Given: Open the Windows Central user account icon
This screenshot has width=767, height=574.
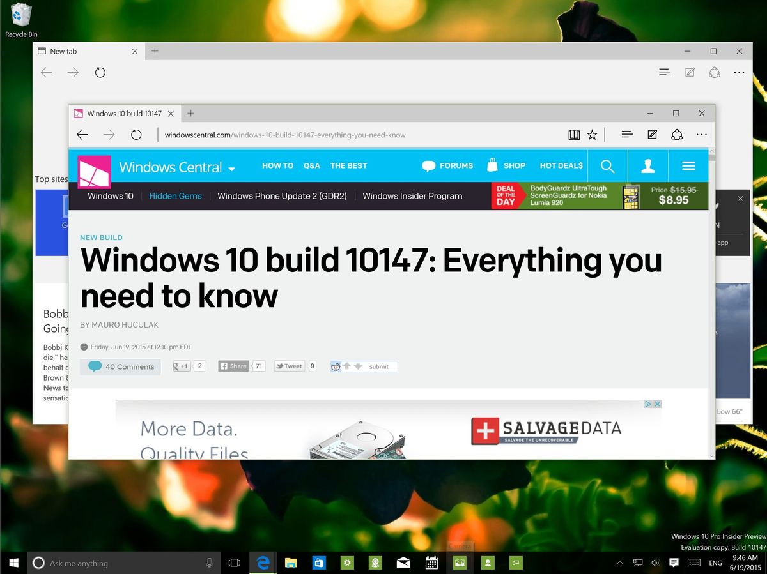Looking at the screenshot, I should (648, 165).
